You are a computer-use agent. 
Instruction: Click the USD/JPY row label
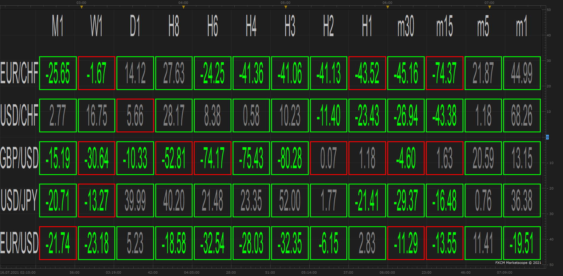(x=19, y=200)
